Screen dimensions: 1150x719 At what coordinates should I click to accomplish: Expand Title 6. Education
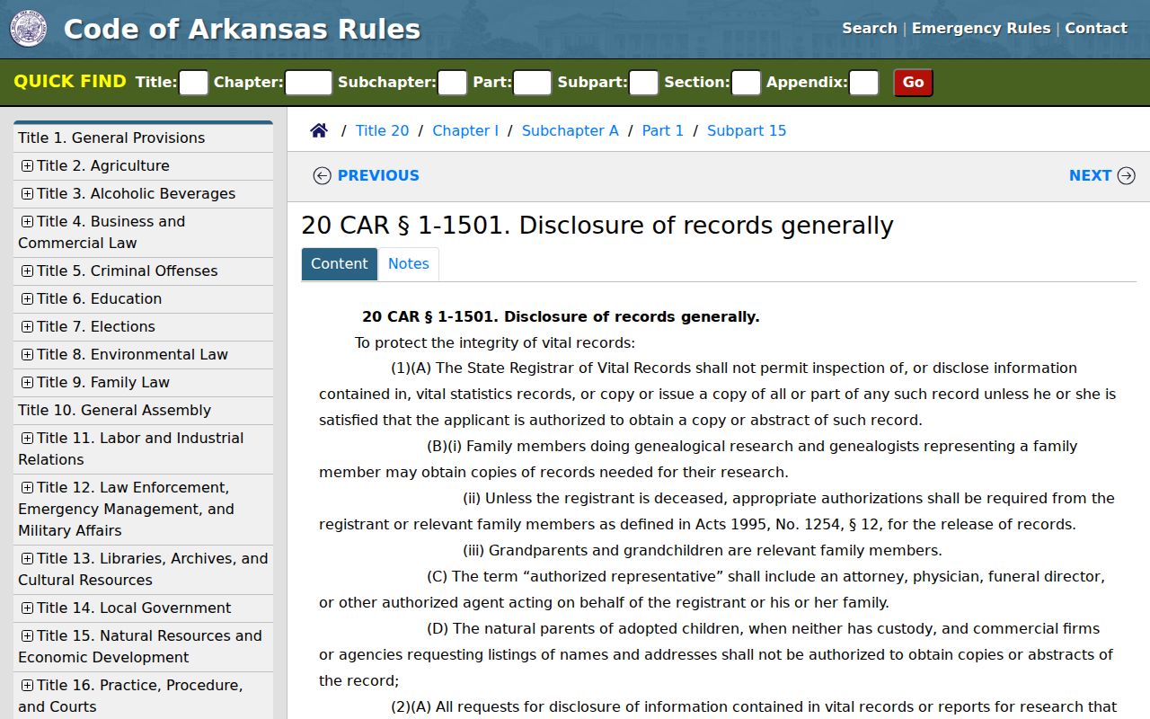(27, 298)
